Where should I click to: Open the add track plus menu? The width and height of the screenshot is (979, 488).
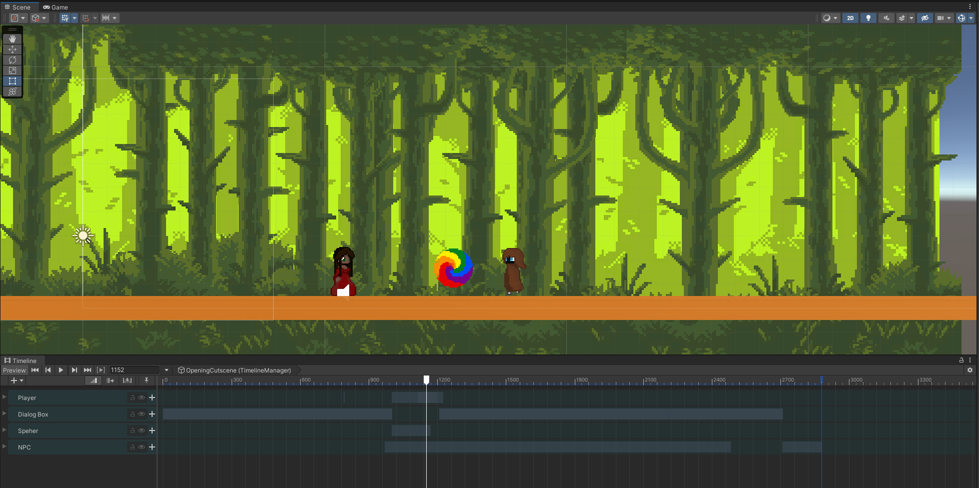point(17,380)
